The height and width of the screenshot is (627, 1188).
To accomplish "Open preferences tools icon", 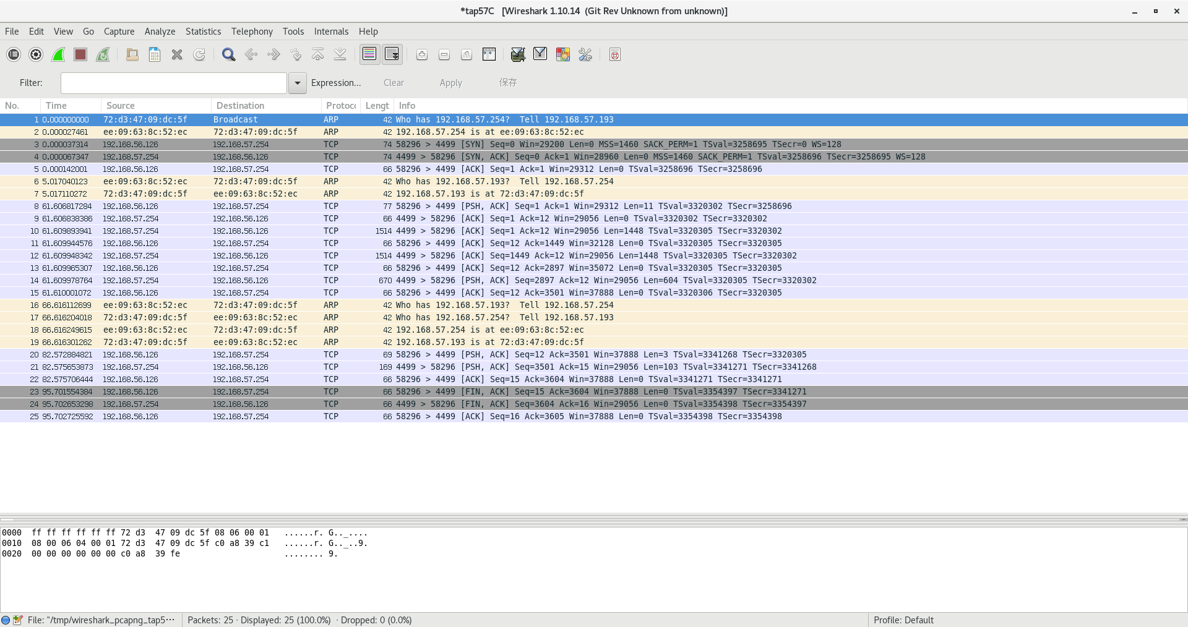I will 585,54.
